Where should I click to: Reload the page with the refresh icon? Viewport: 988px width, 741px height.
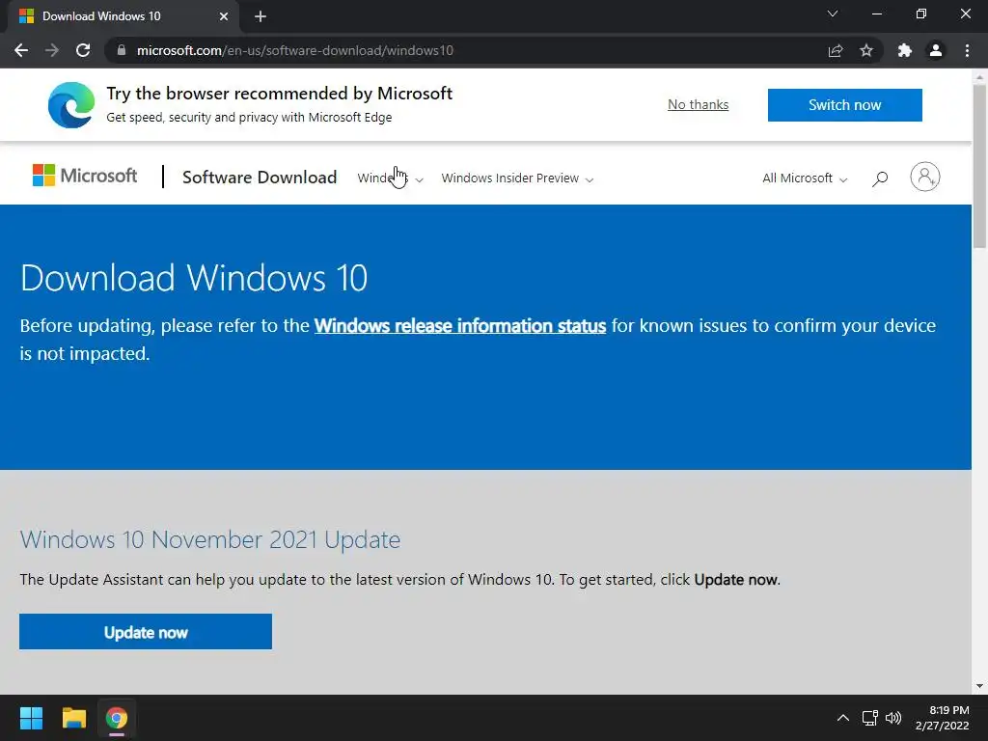pyautogui.click(x=83, y=50)
